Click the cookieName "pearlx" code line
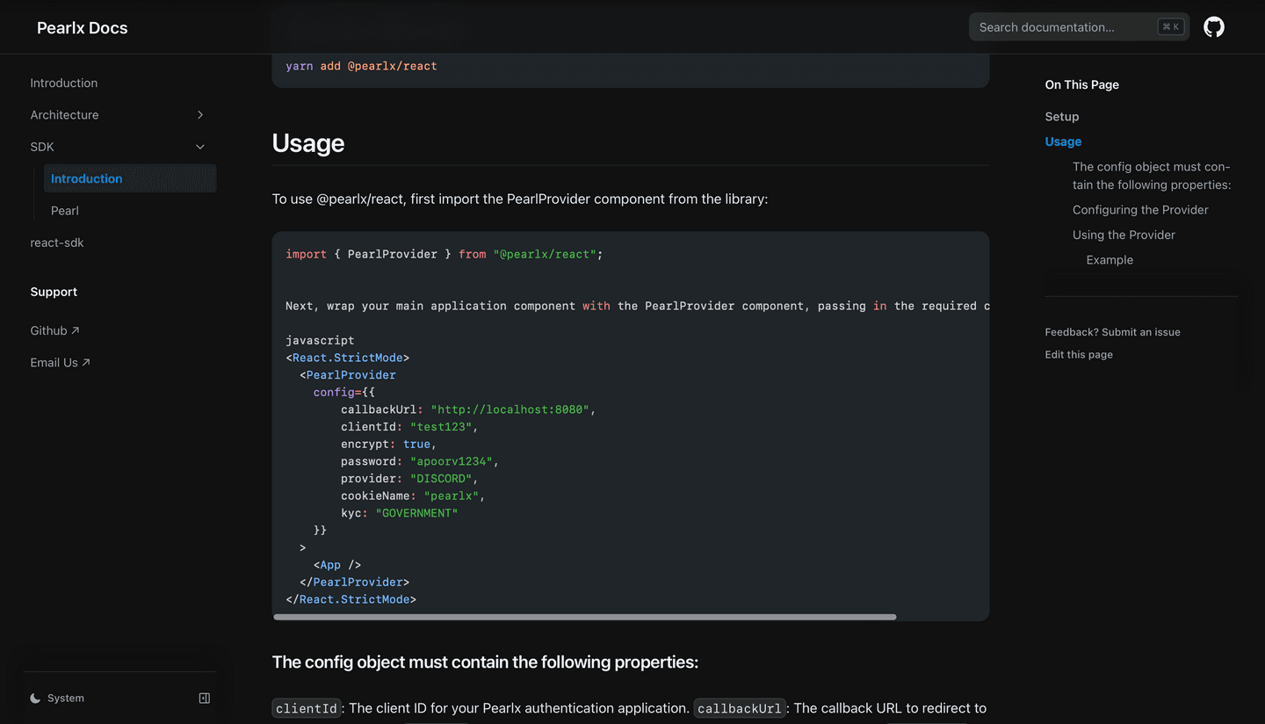This screenshot has height=724, width=1265. point(413,496)
